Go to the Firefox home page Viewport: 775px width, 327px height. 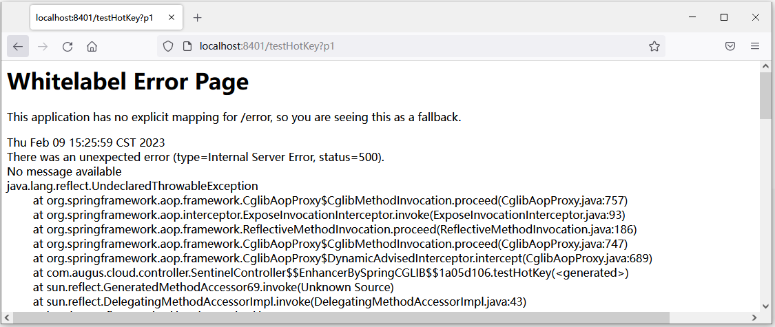(x=92, y=46)
